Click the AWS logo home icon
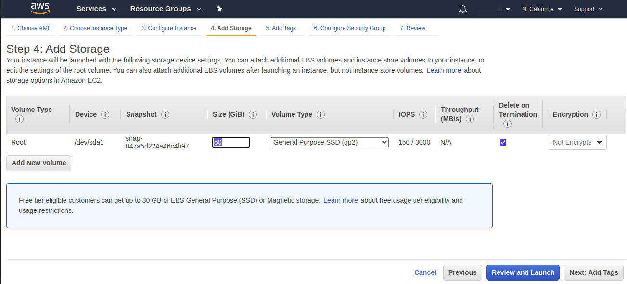Image resolution: width=627 pixels, height=284 pixels. click(x=40, y=8)
